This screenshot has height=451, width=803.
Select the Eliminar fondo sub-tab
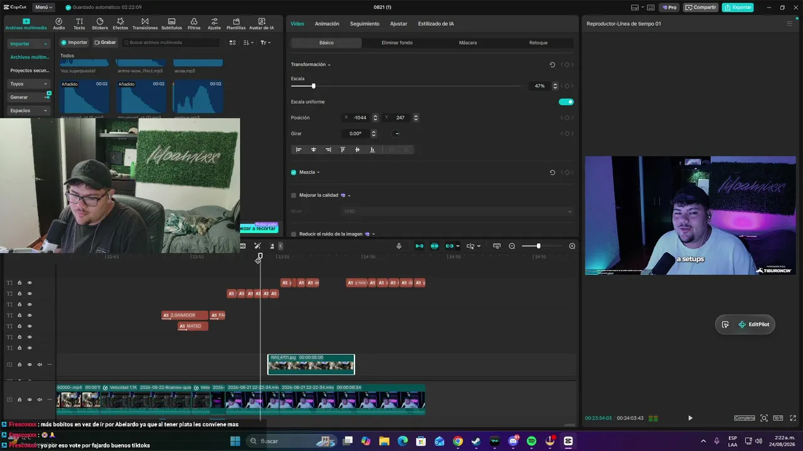tap(397, 43)
